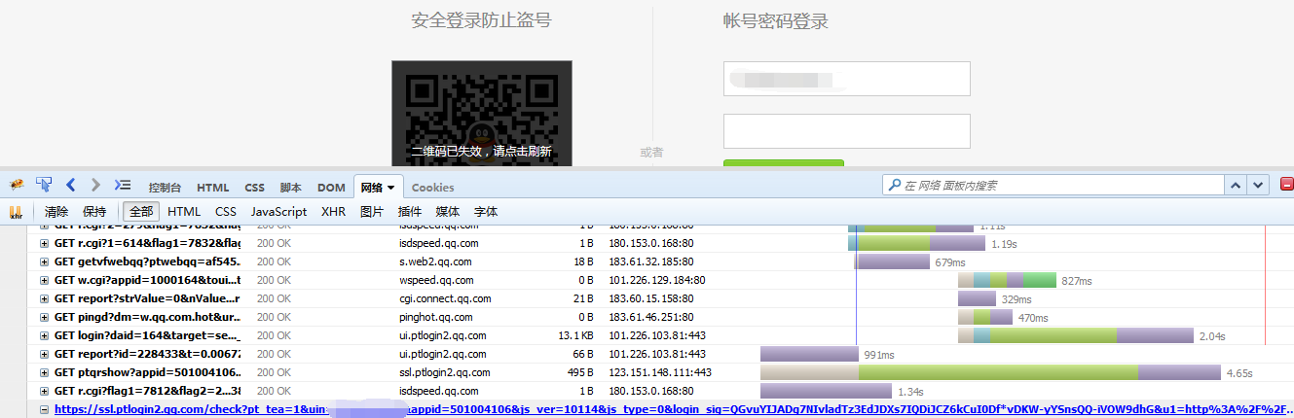Click the 安全登录防止盗号 heading
The width and height of the screenshot is (1294, 418).
coord(481,19)
